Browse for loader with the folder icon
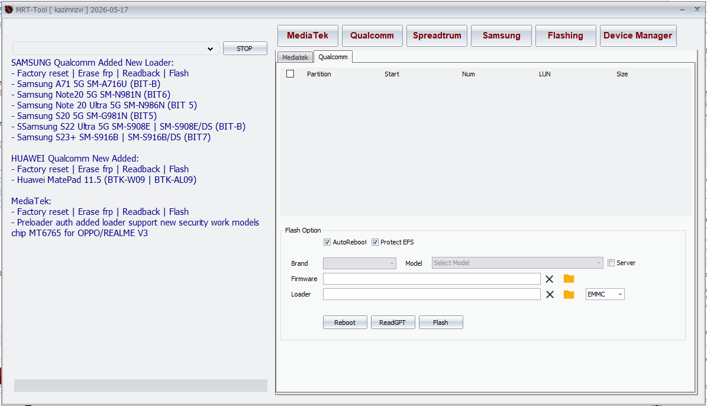This screenshot has height=406, width=707. pos(569,295)
